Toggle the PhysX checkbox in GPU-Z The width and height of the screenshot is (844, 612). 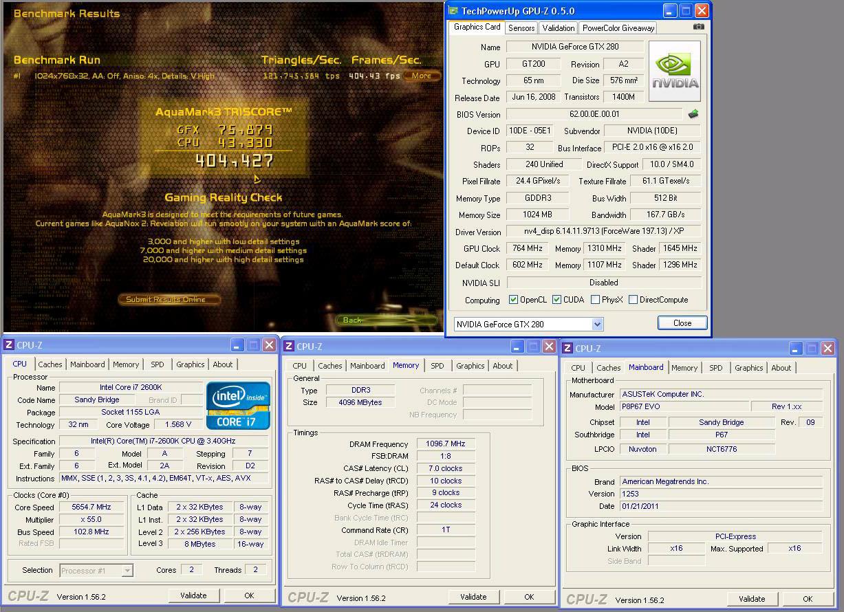[x=595, y=300]
